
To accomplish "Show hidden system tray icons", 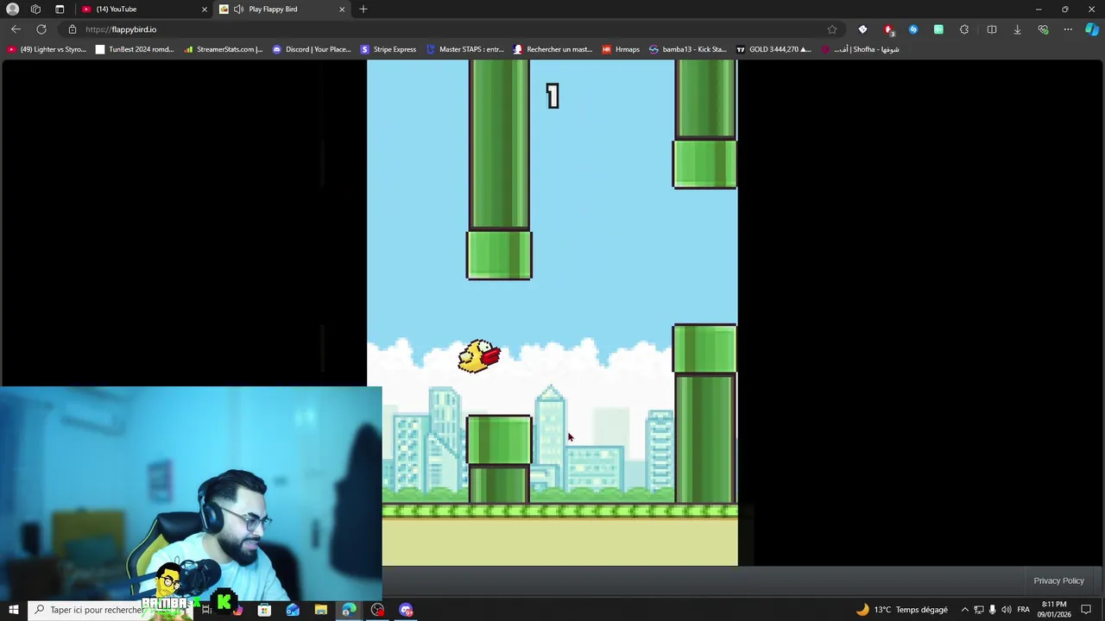I will [964, 610].
